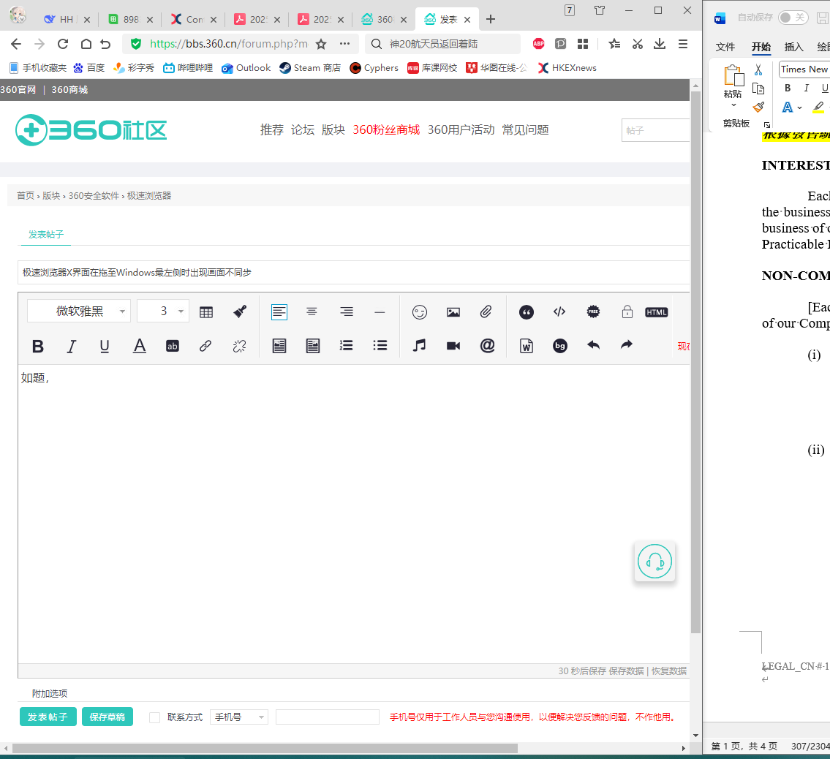Insert a code block with the code icon
This screenshot has width=830, height=759.
click(x=559, y=311)
